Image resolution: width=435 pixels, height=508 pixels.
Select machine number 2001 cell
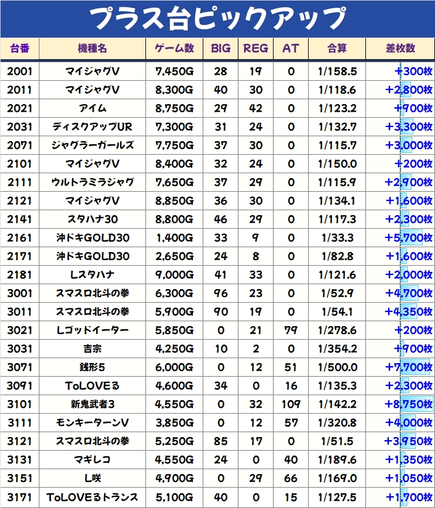pyautogui.click(x=20, y=72)
